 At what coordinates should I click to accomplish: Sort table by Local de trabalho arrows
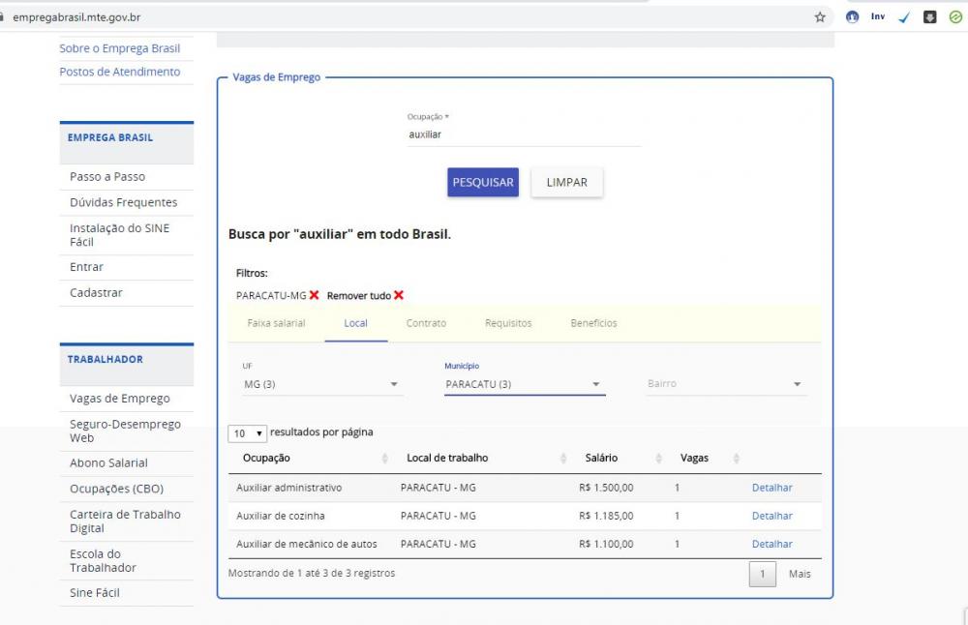pos(563,458)
